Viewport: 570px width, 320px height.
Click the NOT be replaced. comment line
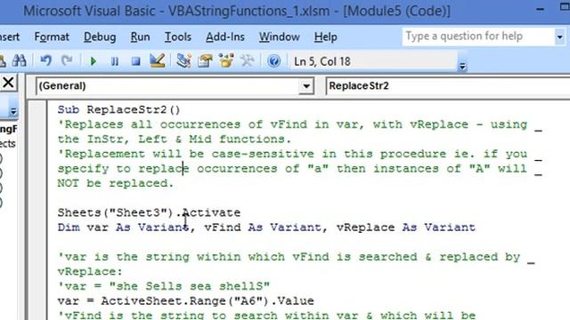coord(116,183)
